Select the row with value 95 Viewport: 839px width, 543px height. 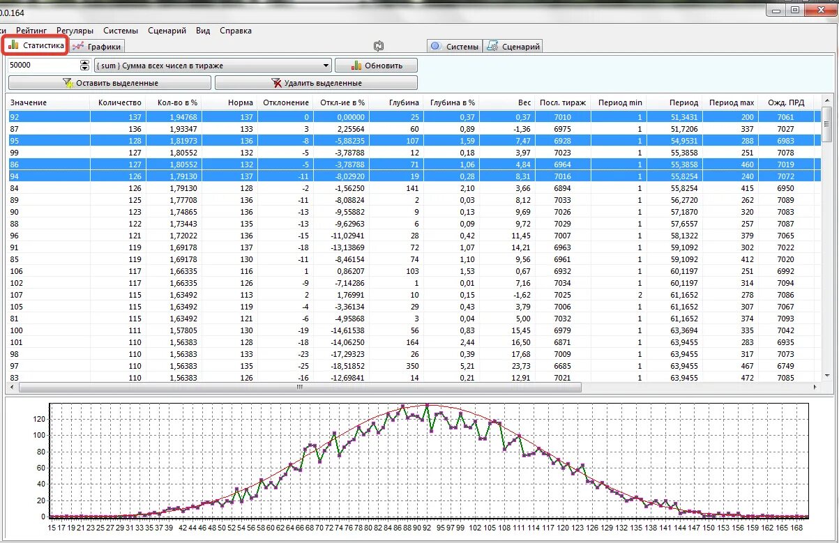point(414,141)
